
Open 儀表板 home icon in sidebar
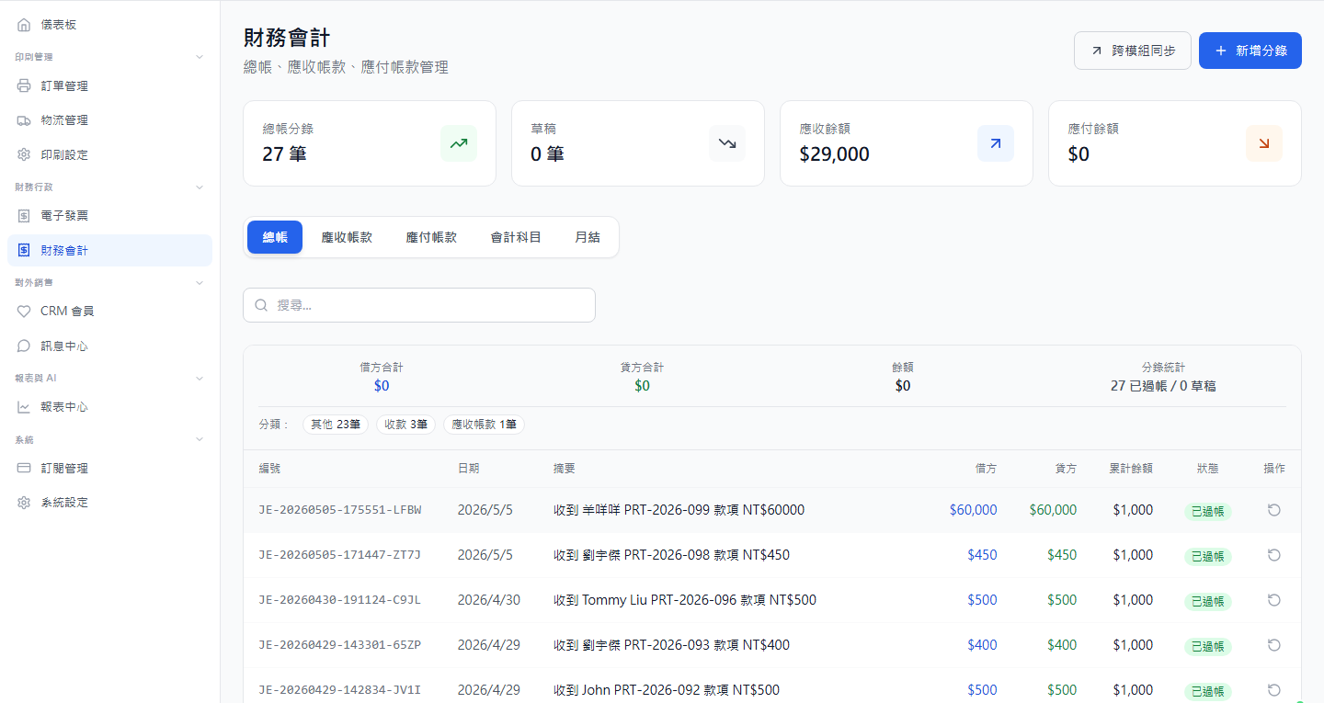tap(24, 25)
